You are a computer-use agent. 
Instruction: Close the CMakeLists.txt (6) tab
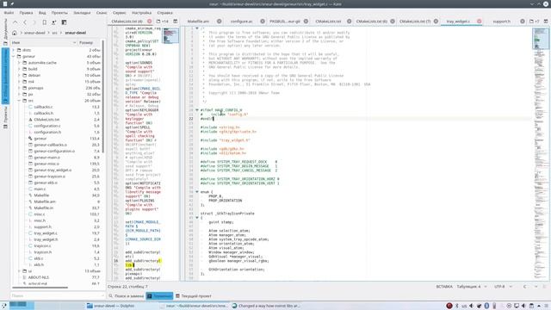coord(393,22)
